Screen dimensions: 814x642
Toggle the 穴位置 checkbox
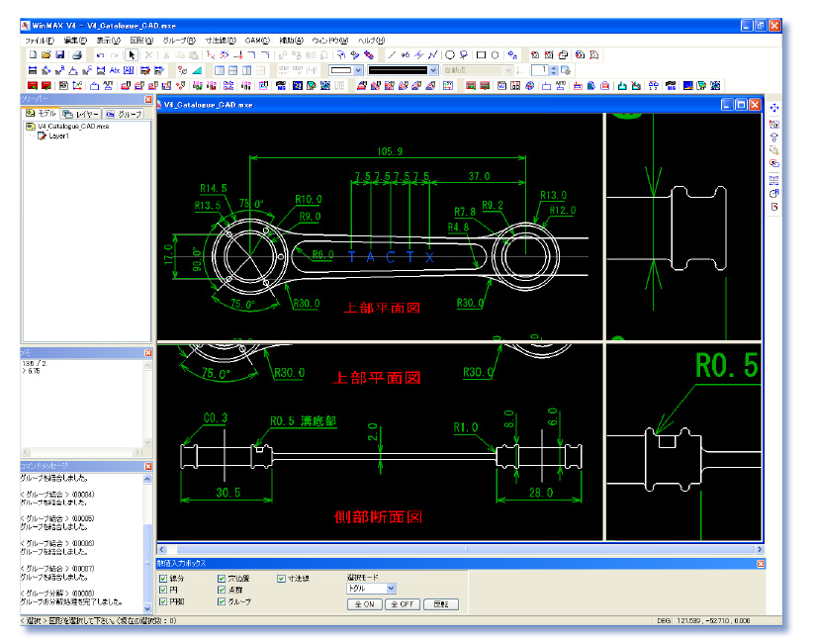[222, 578]
